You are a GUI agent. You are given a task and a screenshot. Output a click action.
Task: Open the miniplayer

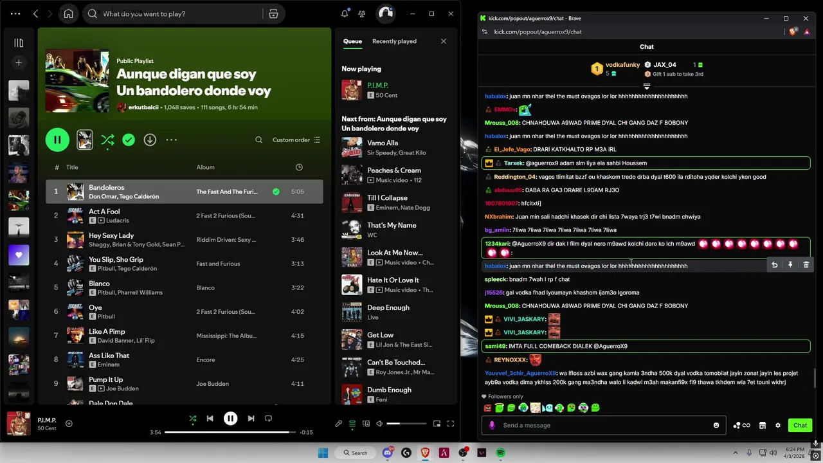click(x=437, y=424)
